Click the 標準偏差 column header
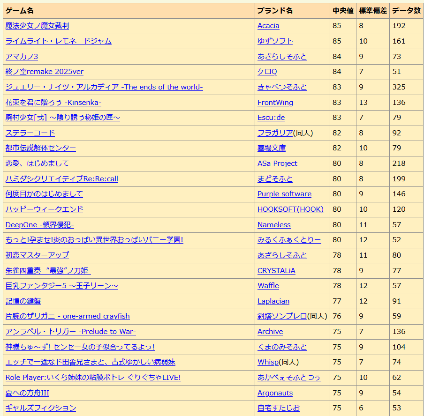This screenshot has width=424, height=416. click(x=373, y=11)
